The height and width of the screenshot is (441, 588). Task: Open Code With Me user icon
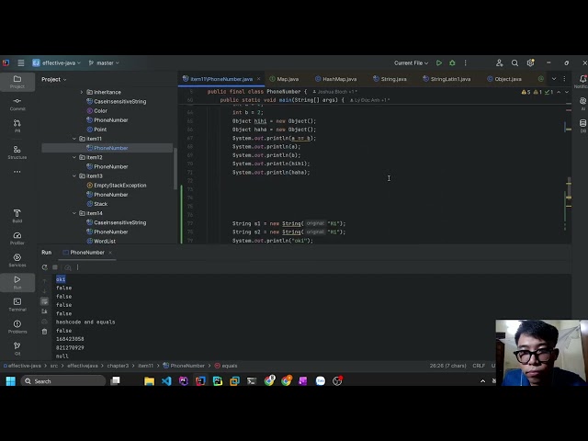[x=499, y=63]
